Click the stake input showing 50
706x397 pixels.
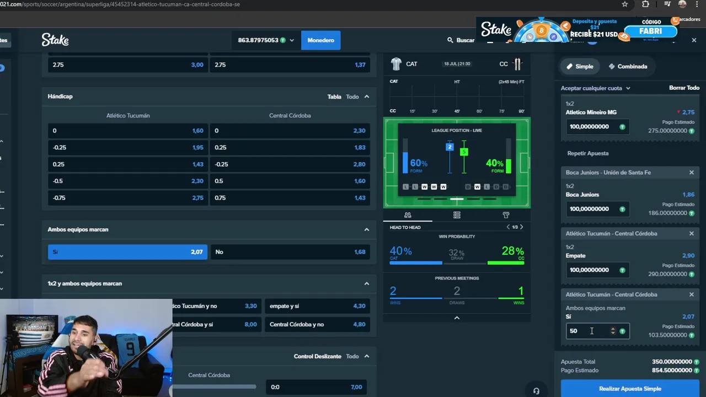[597, 331]
